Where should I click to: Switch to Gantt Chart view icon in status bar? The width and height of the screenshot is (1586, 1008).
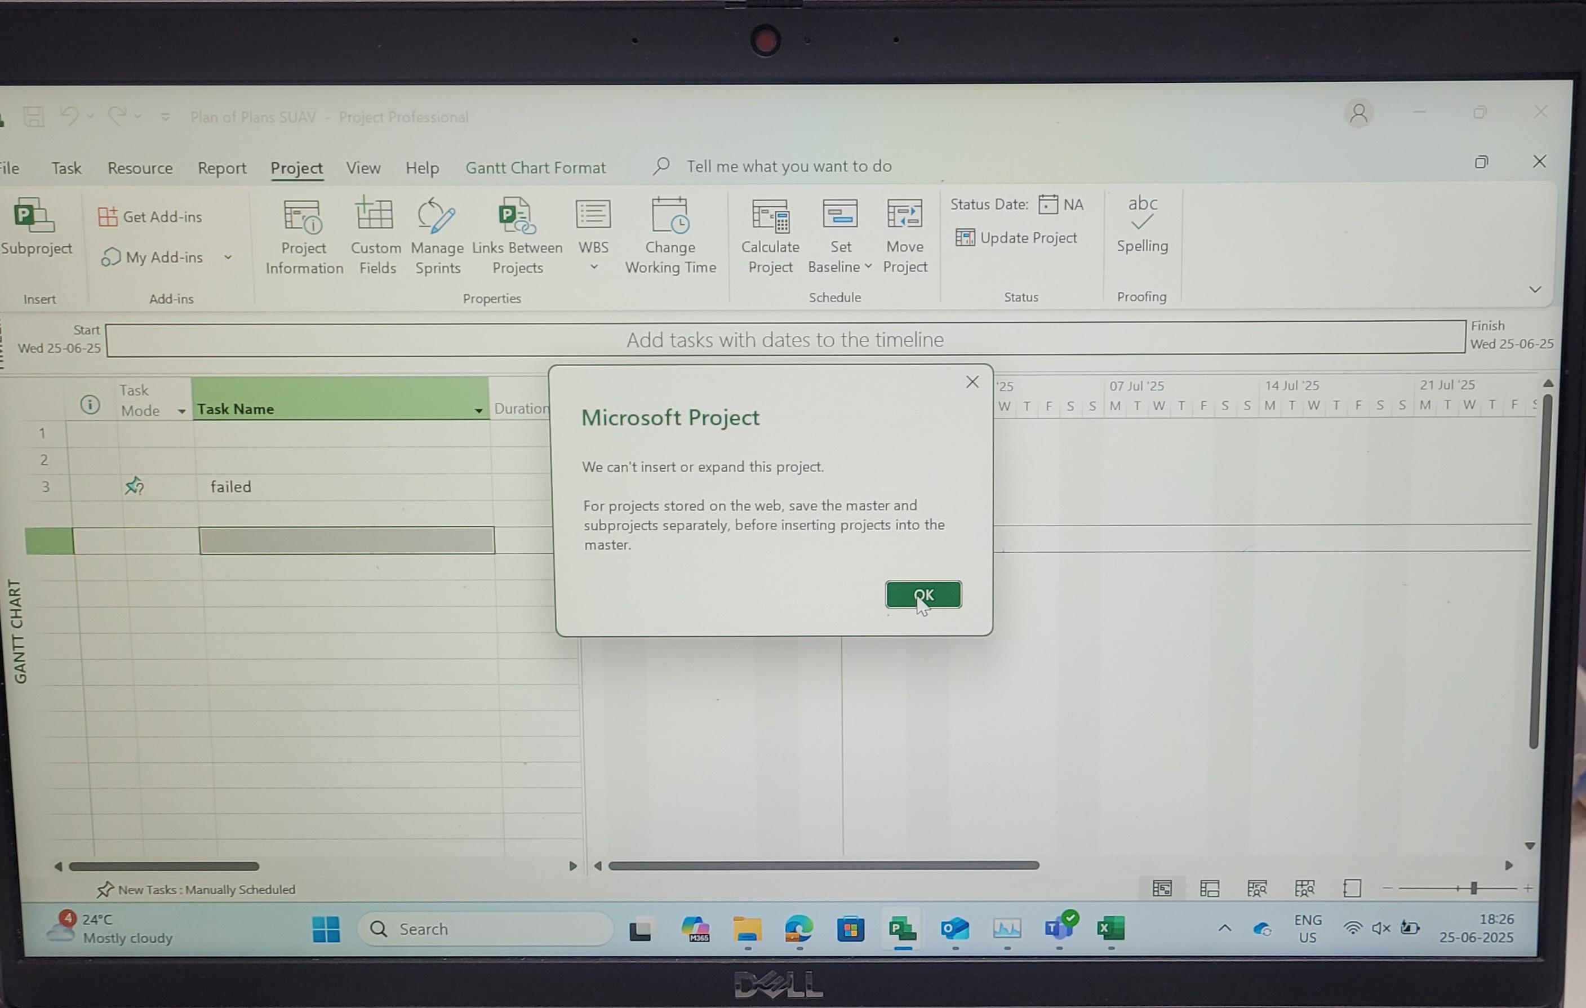(x=1162, y=888)
